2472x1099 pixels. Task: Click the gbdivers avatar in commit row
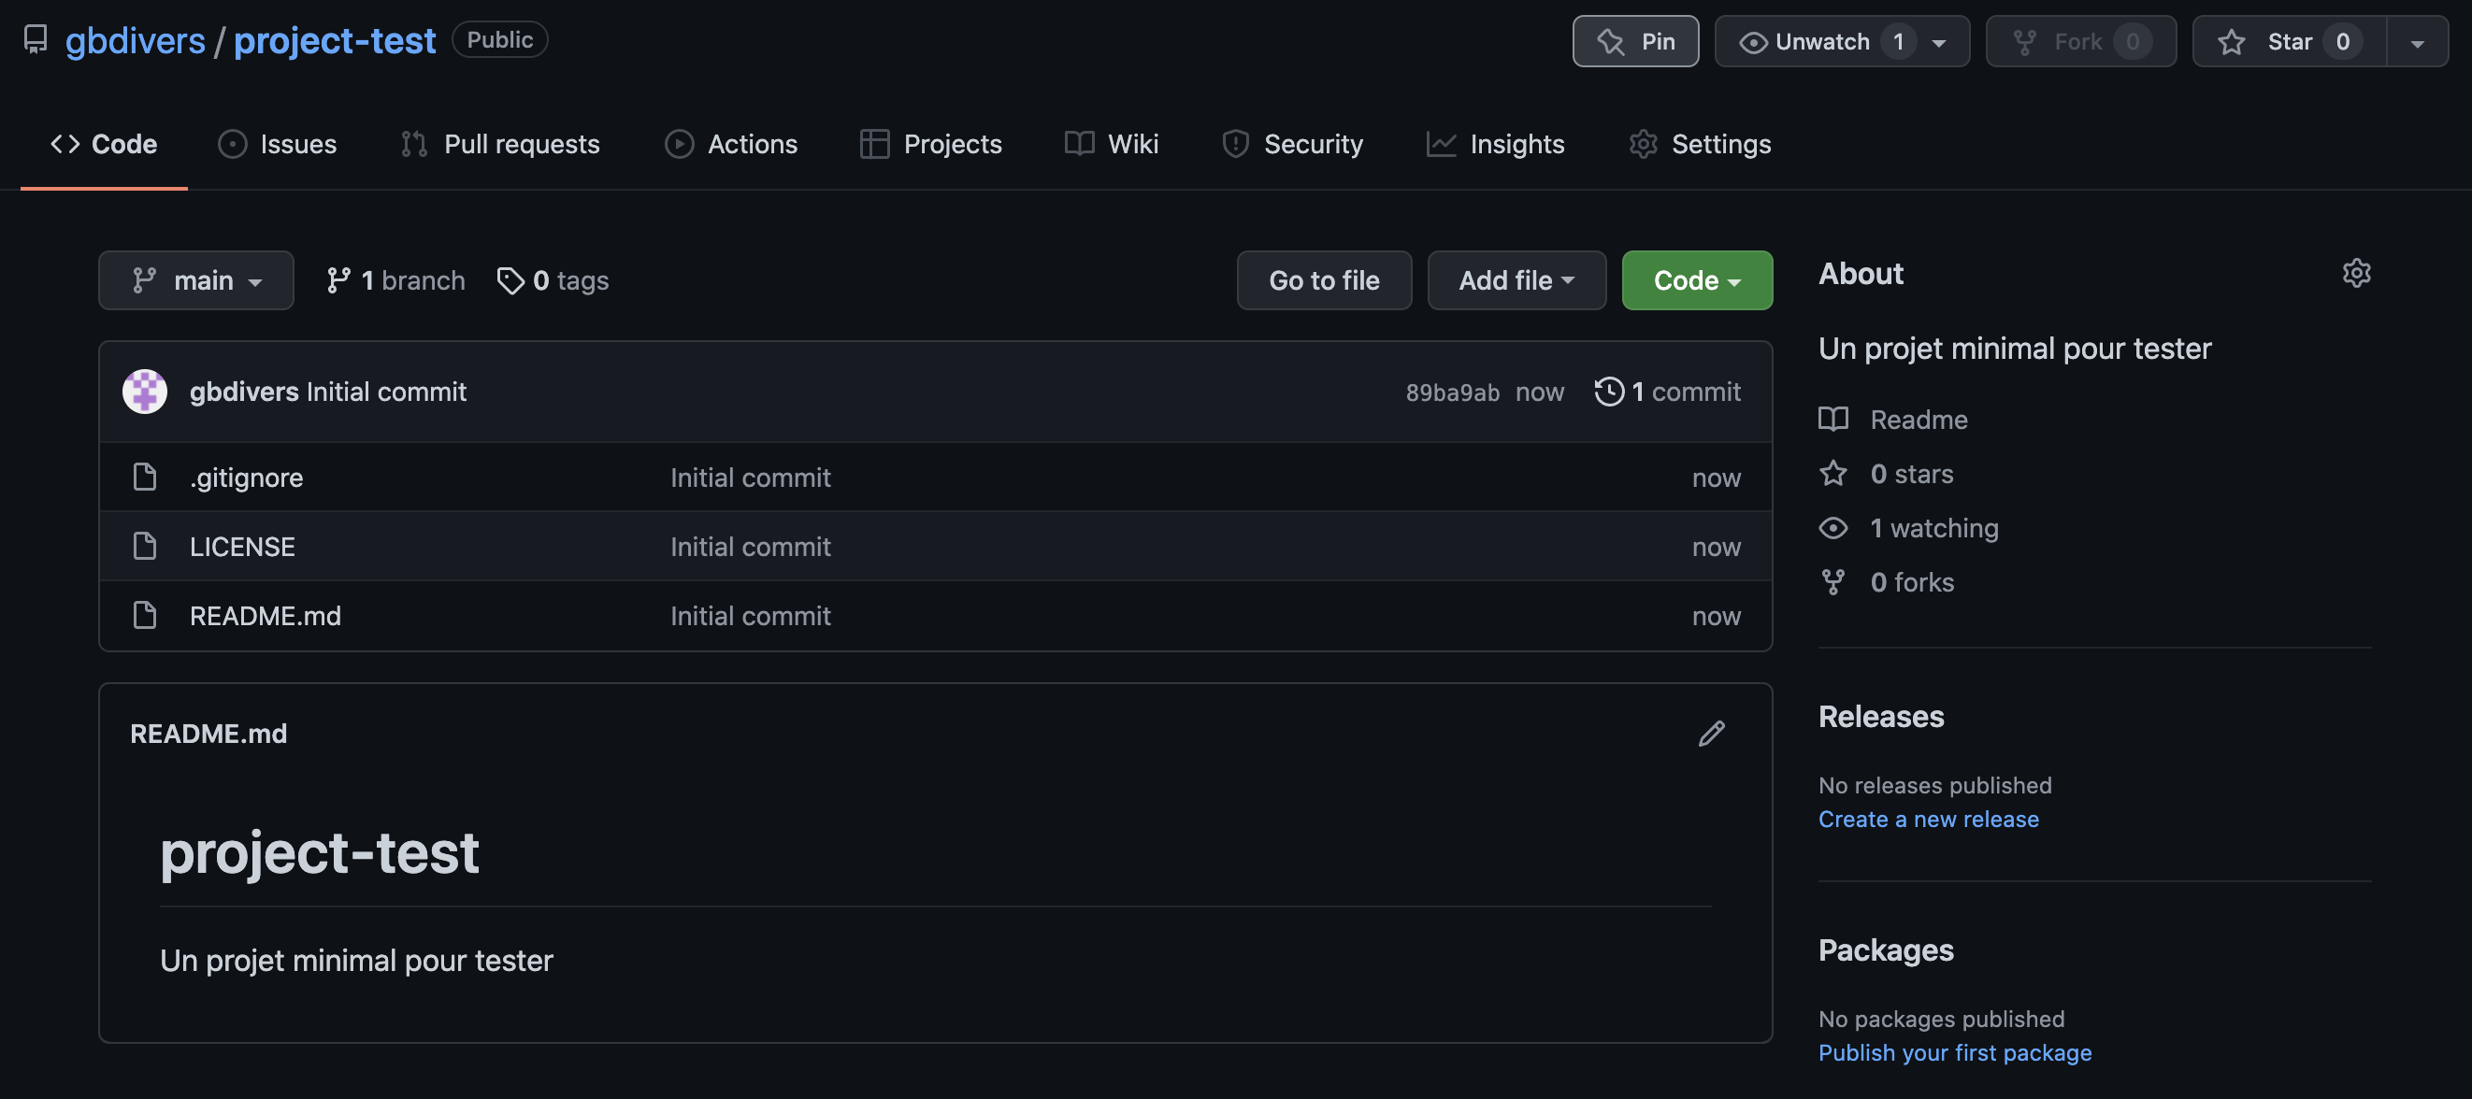(145, 392)
